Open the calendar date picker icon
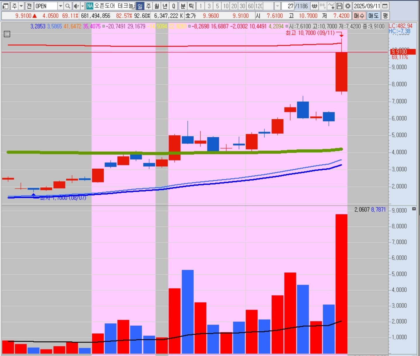 (385, 6)
